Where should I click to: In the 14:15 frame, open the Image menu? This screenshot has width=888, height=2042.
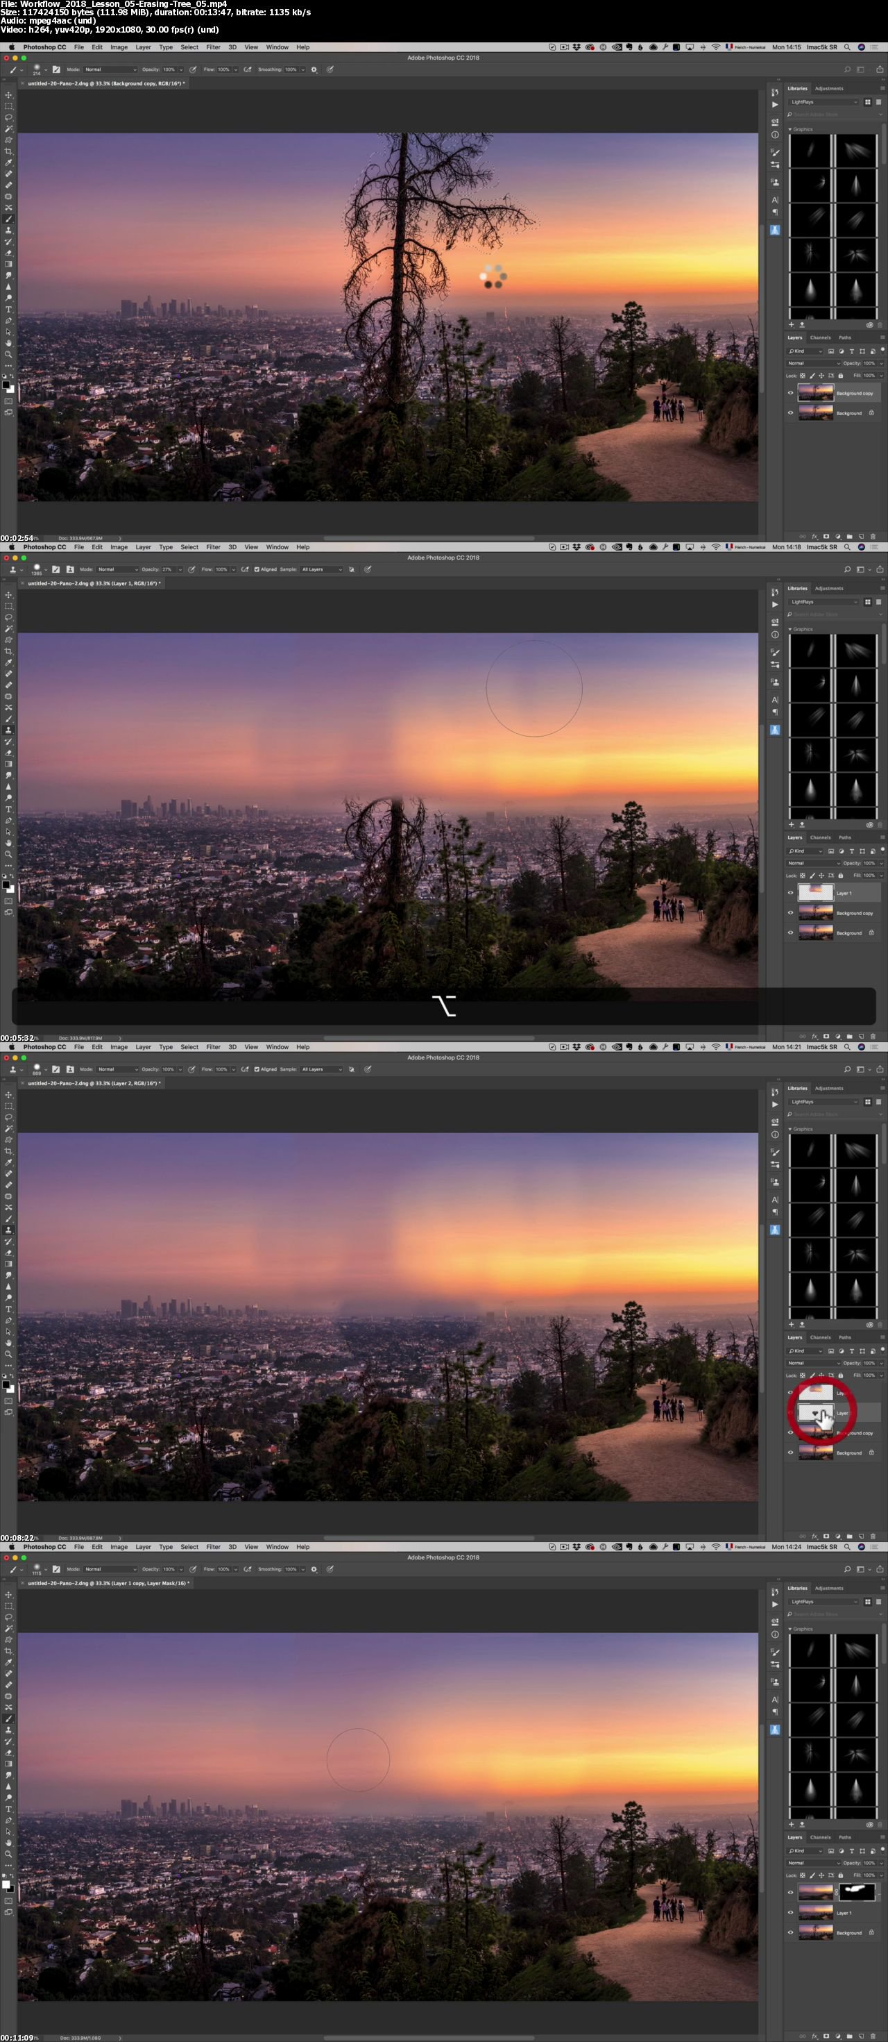click(x=119, y=48)
